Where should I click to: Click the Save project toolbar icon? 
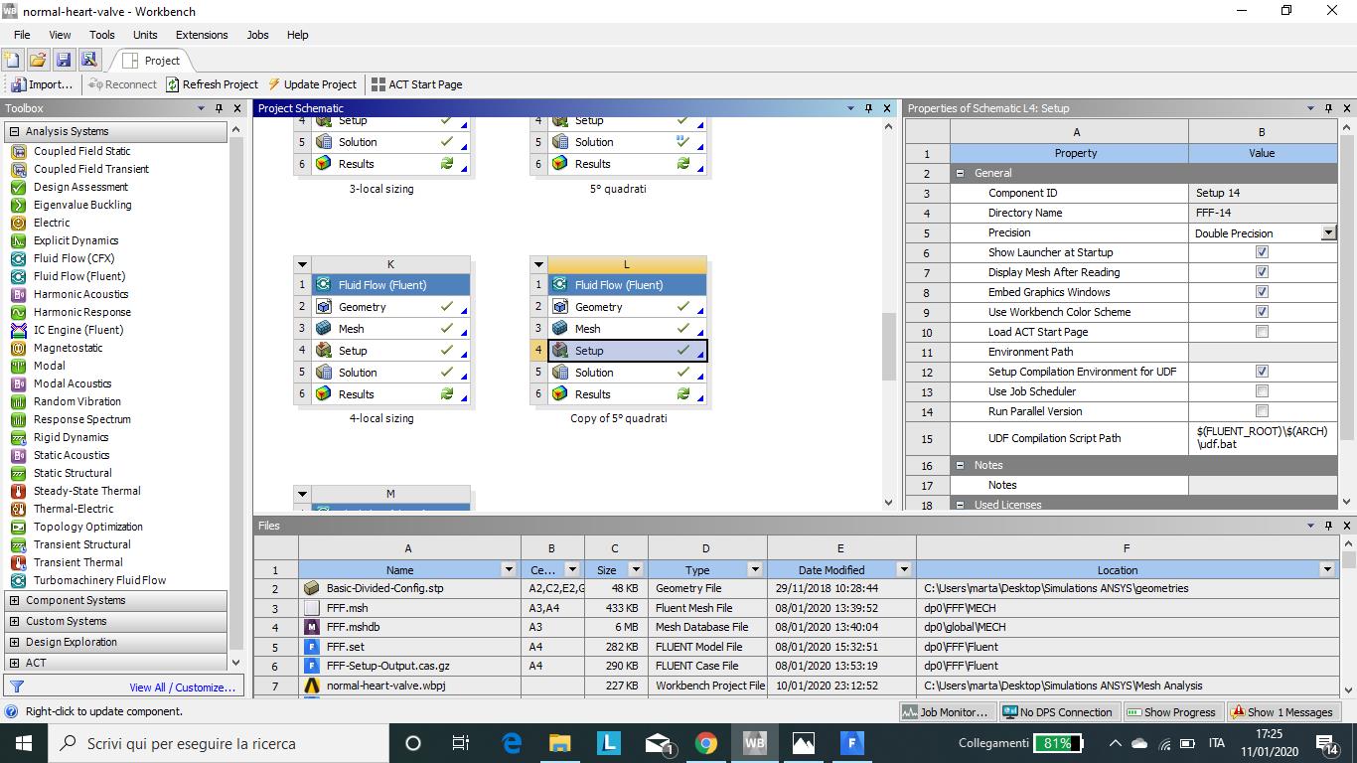[64, 60]
